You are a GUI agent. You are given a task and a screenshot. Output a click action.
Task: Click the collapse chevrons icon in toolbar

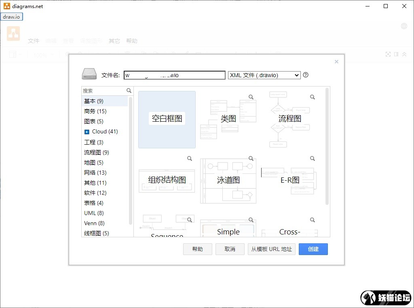404,54
